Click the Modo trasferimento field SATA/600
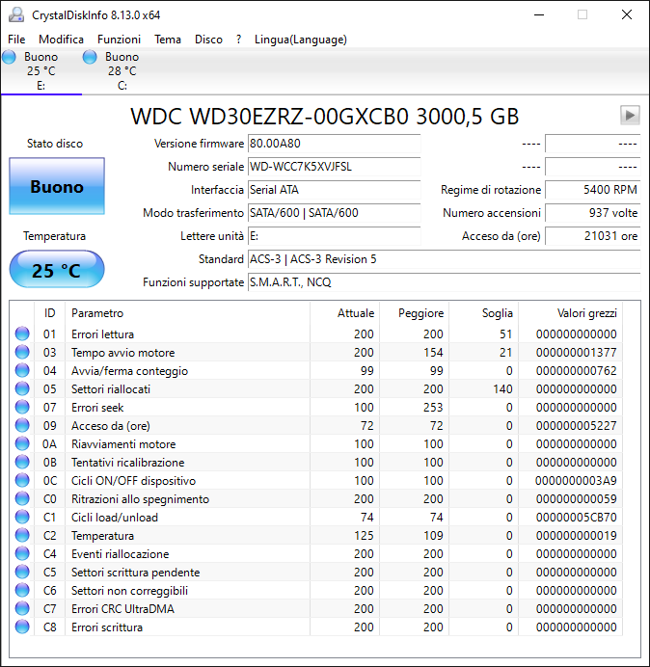Image resolution: width=650 pixels, height=667 pixels. (334, 213)
